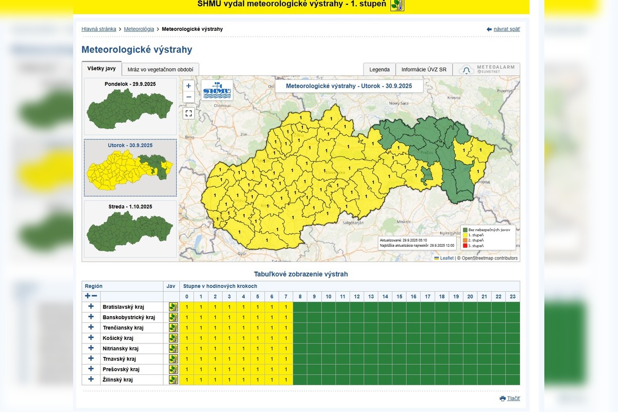Open Informácie ÚVZ SR tab
Viewport: 618px width, 412px height.
(x=424, y=70)
